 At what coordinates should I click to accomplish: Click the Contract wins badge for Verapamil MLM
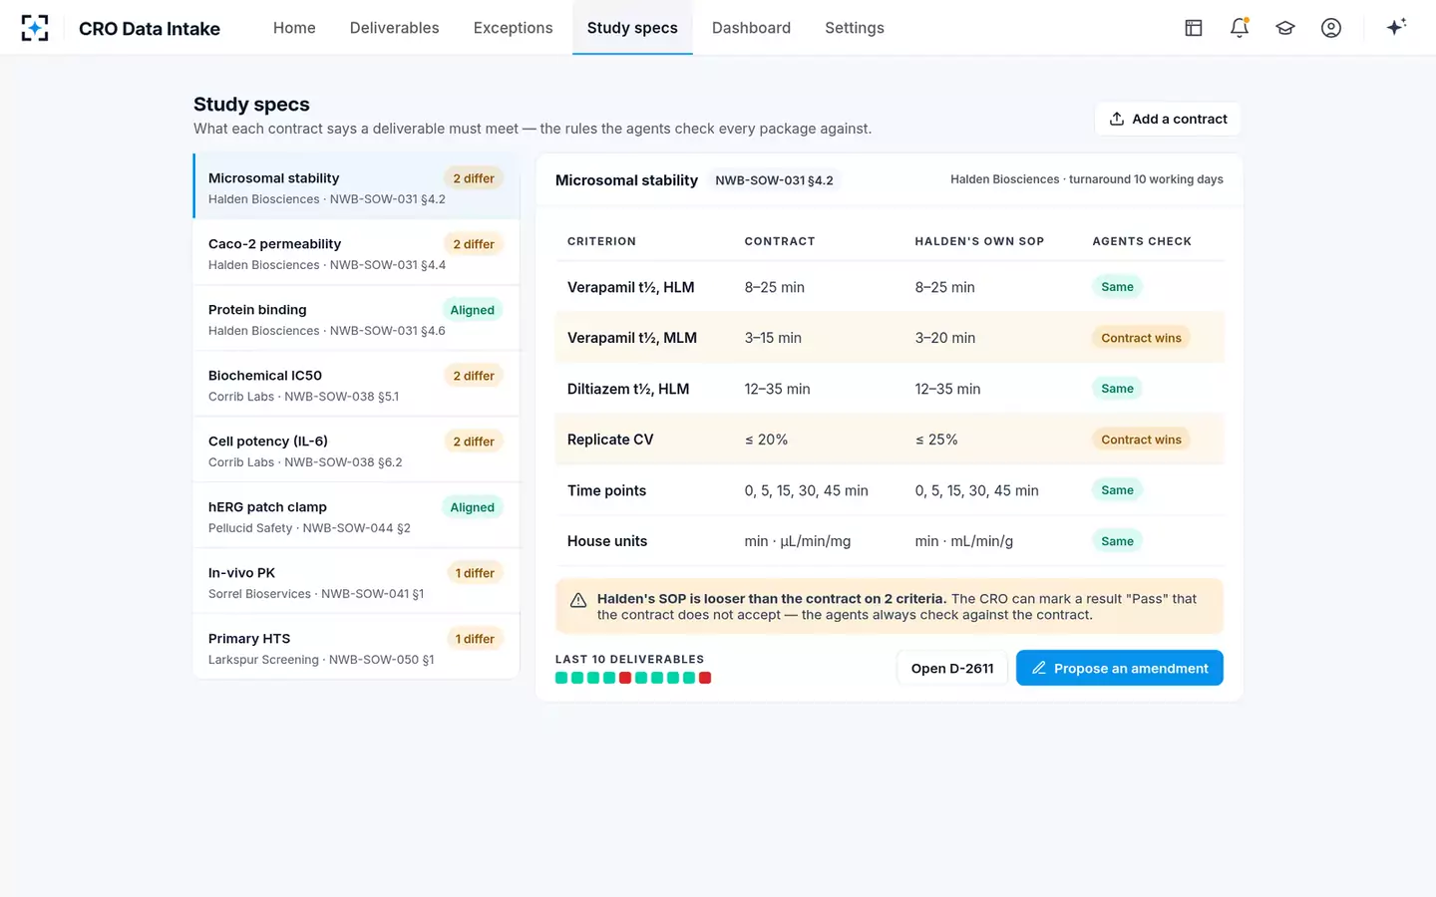click(1141, 338)
